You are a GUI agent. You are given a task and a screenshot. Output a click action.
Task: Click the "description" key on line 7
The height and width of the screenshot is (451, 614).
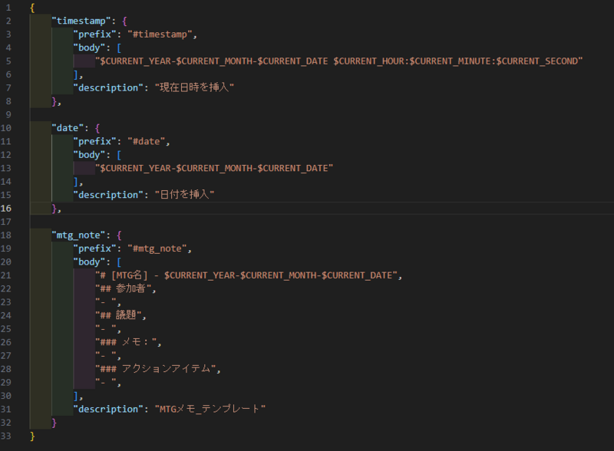pos(108,87)
